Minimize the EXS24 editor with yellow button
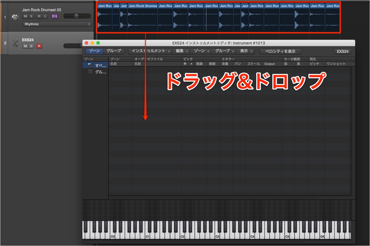 [92, 43]
